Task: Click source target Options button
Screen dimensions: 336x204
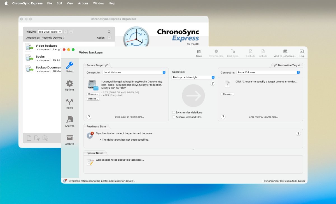Action: (x=93, y=99)
